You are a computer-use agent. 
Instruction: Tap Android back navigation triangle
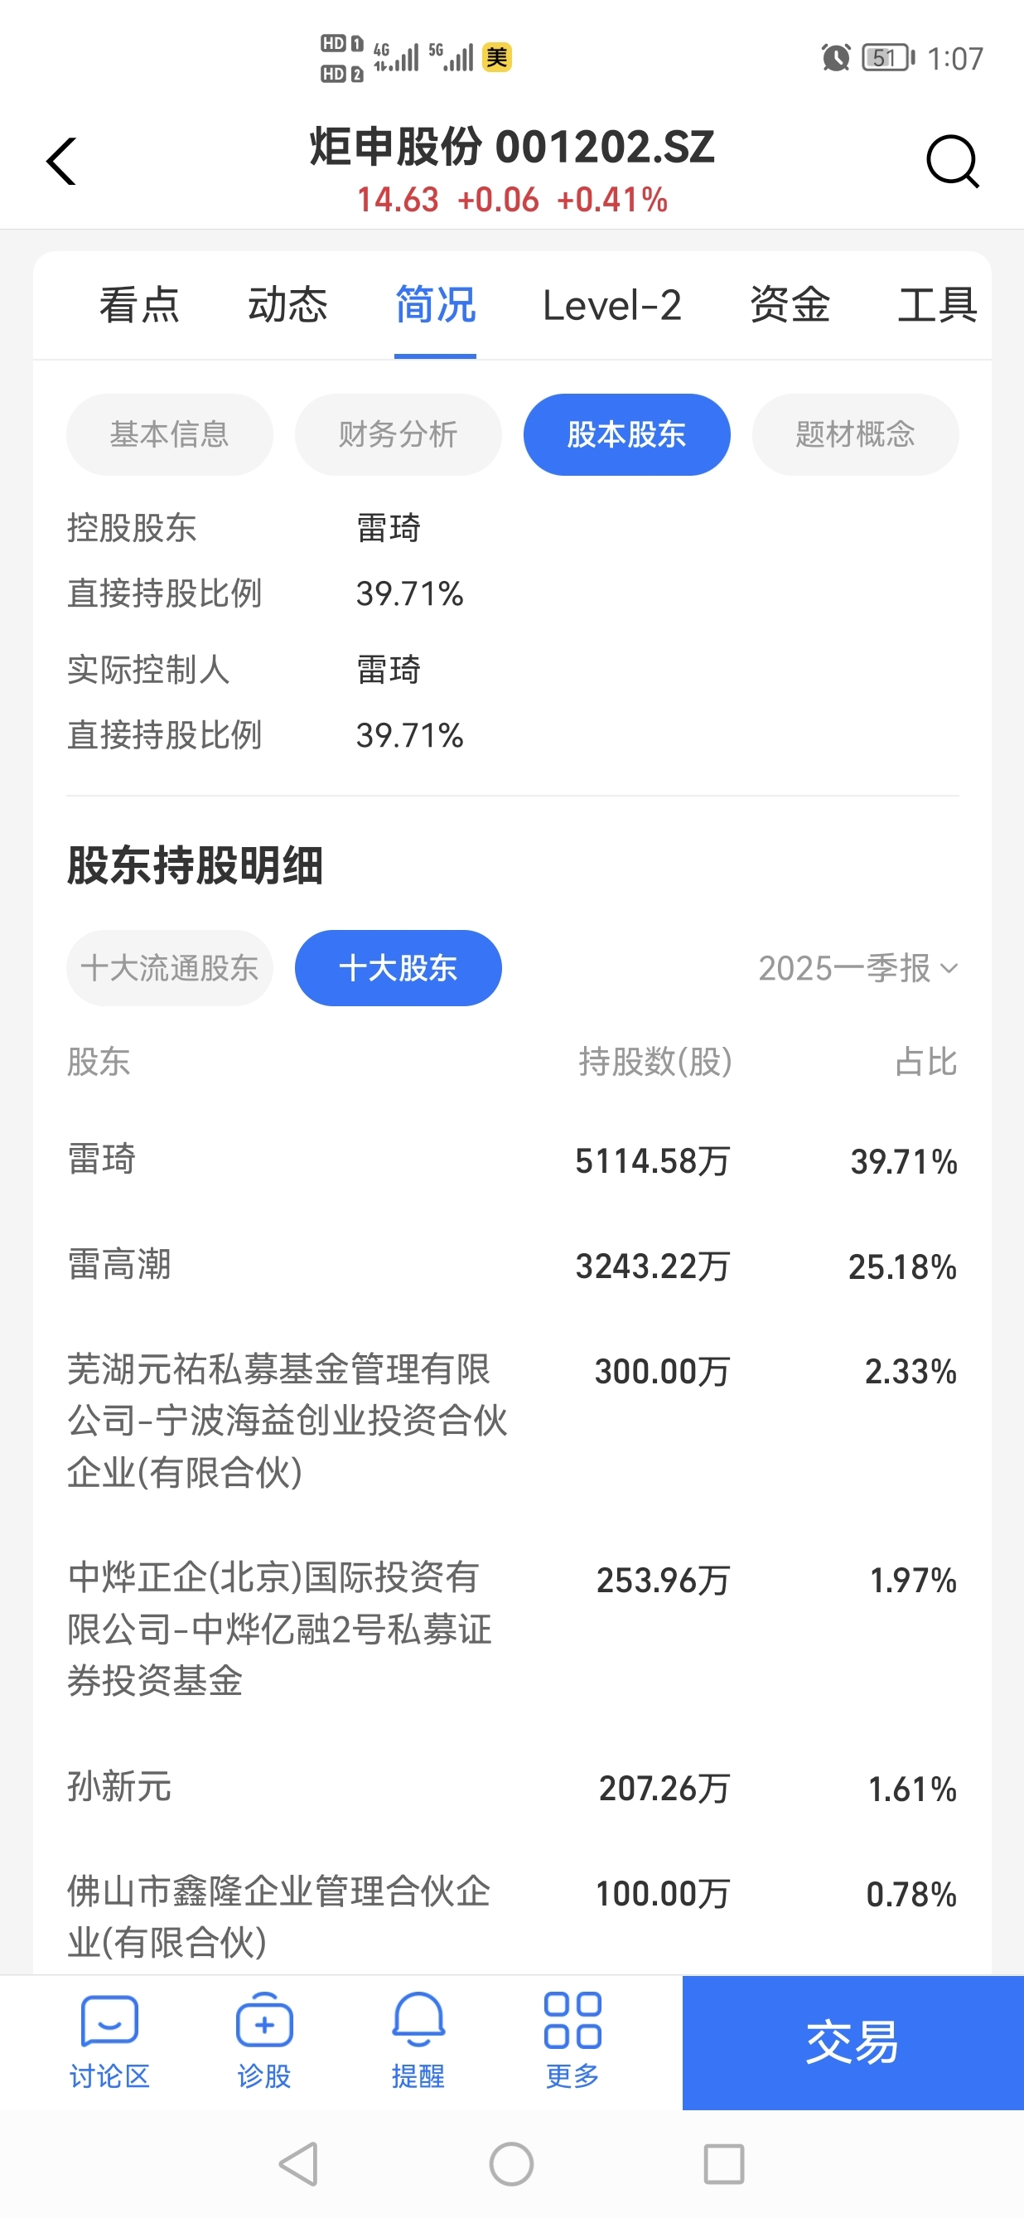tap(299, 2164)
